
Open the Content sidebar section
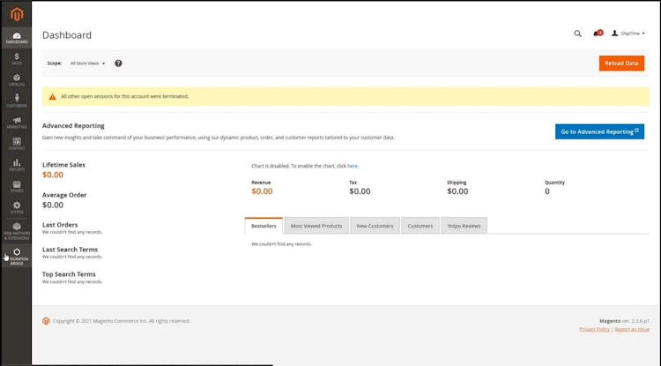coord(17,143)
